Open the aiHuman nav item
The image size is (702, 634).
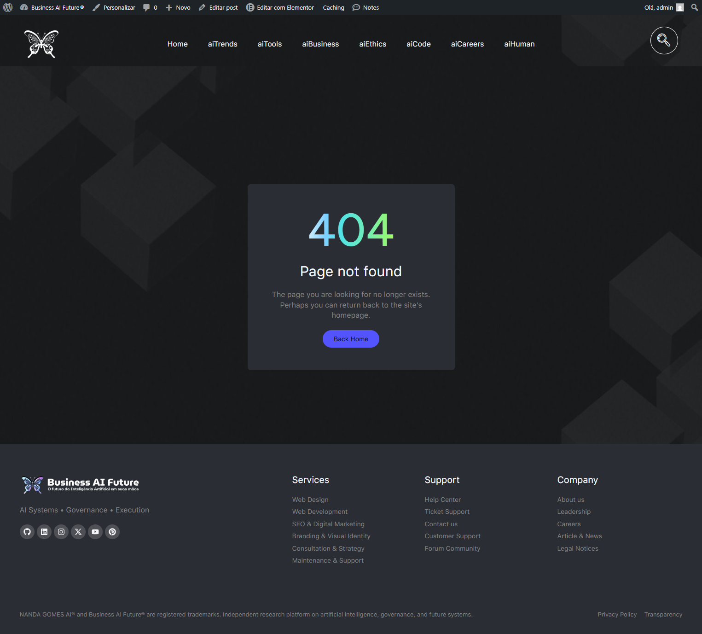coord(519,44)
